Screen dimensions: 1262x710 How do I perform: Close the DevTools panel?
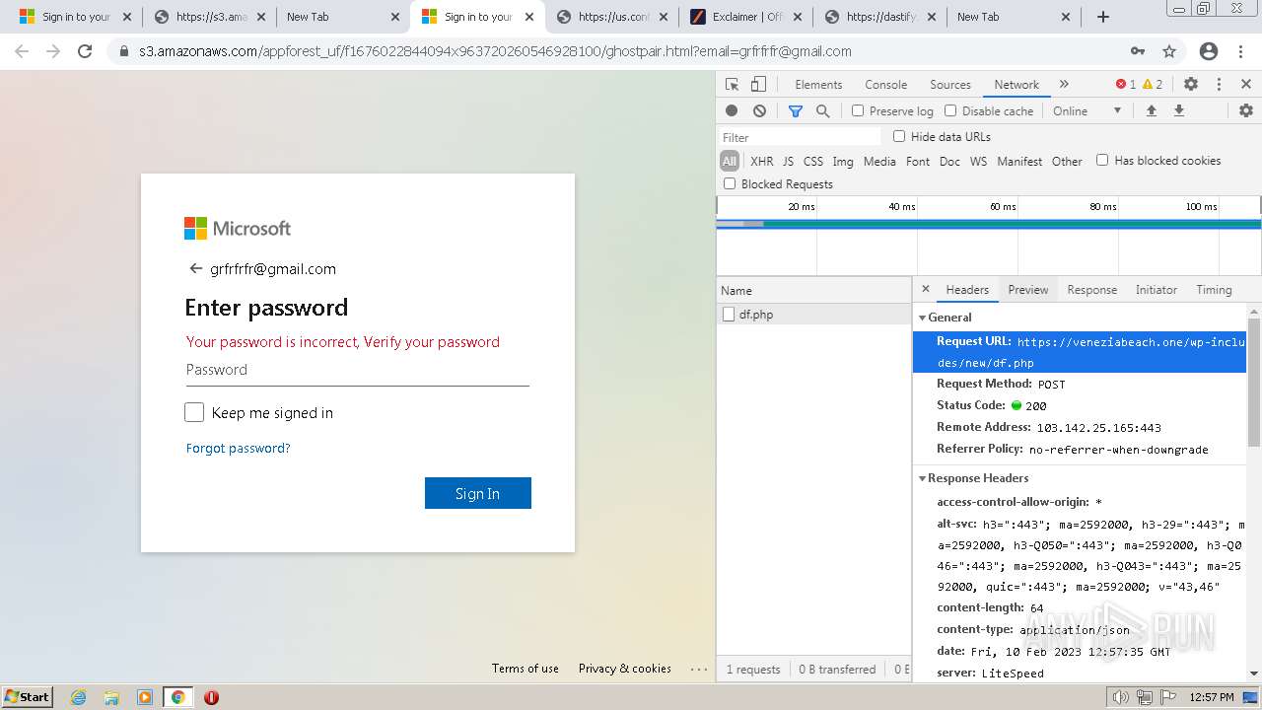click(1246, 85)
